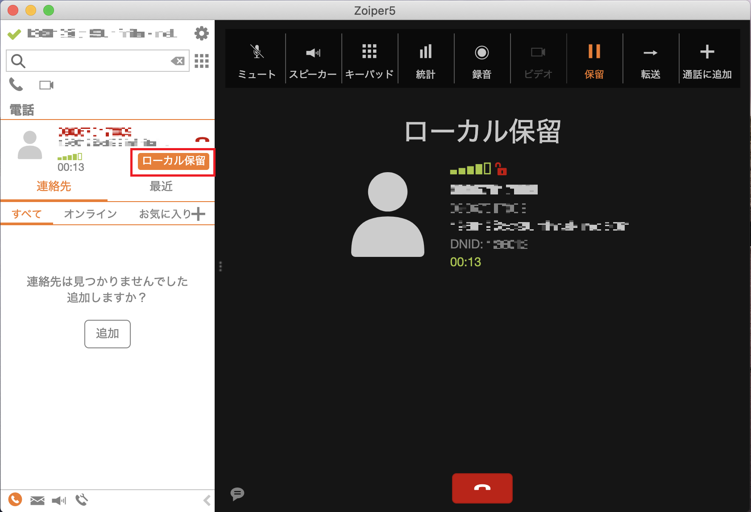Open 転送 call transfer
The width and height of the screenshot is (751, 512).
[x=650, y=61]
